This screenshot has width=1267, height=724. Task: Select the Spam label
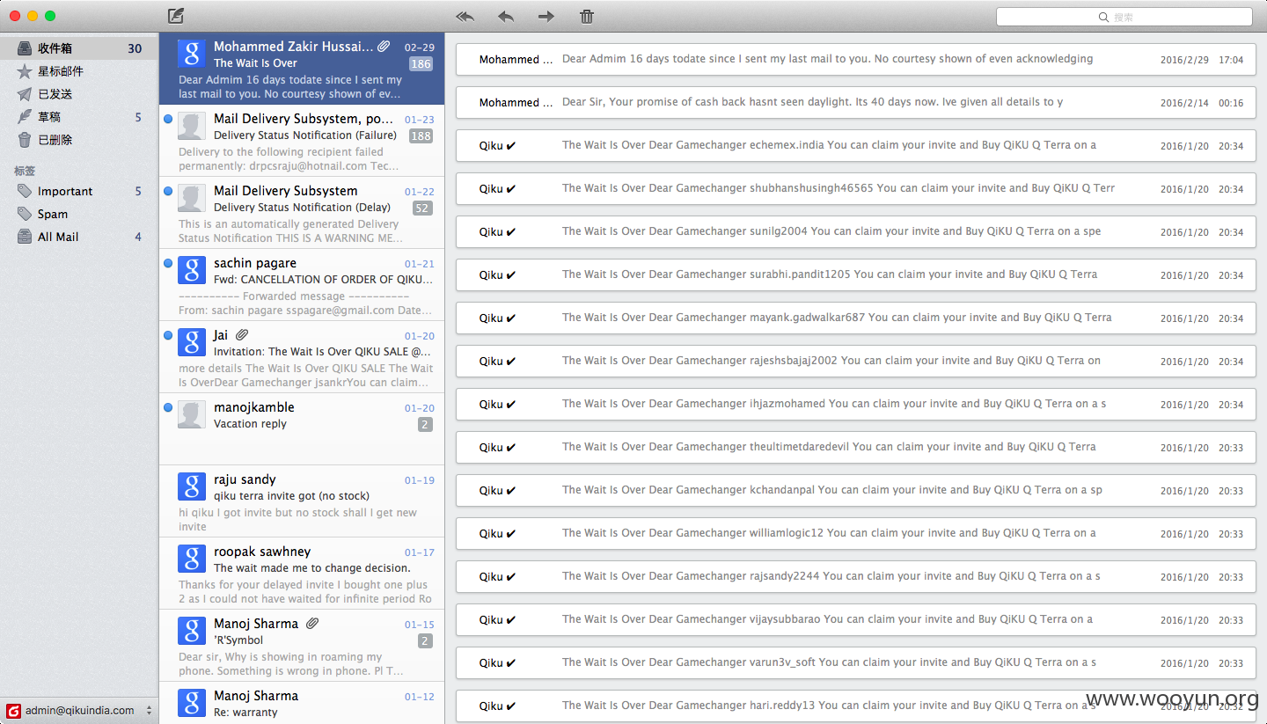click(x=79, y=214)
